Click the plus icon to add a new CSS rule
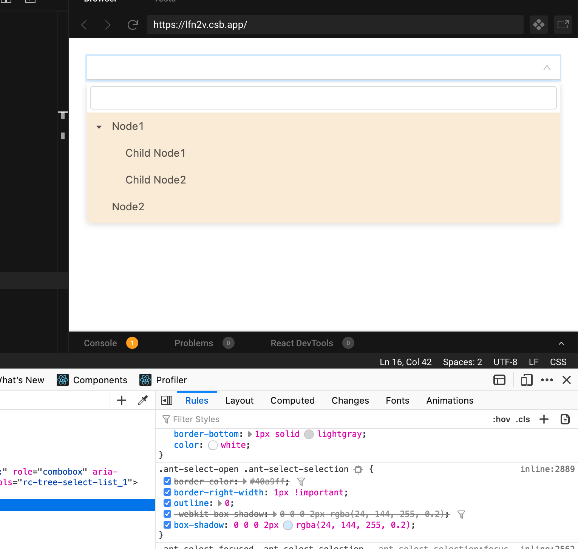578x549 pixels. pyautogui.click(x=544, y=419)
